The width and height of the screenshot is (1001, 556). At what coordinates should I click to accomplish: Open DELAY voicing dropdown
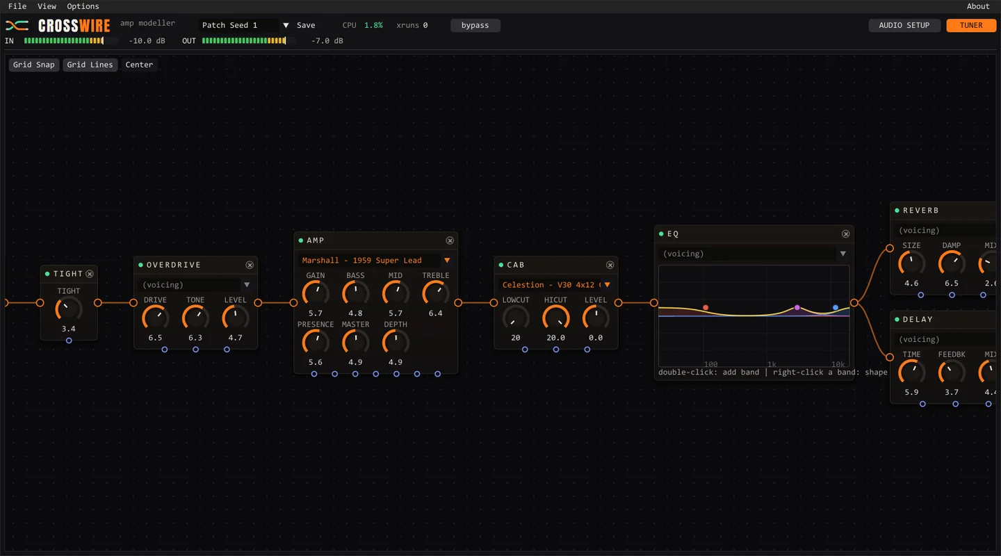point(945,339)
